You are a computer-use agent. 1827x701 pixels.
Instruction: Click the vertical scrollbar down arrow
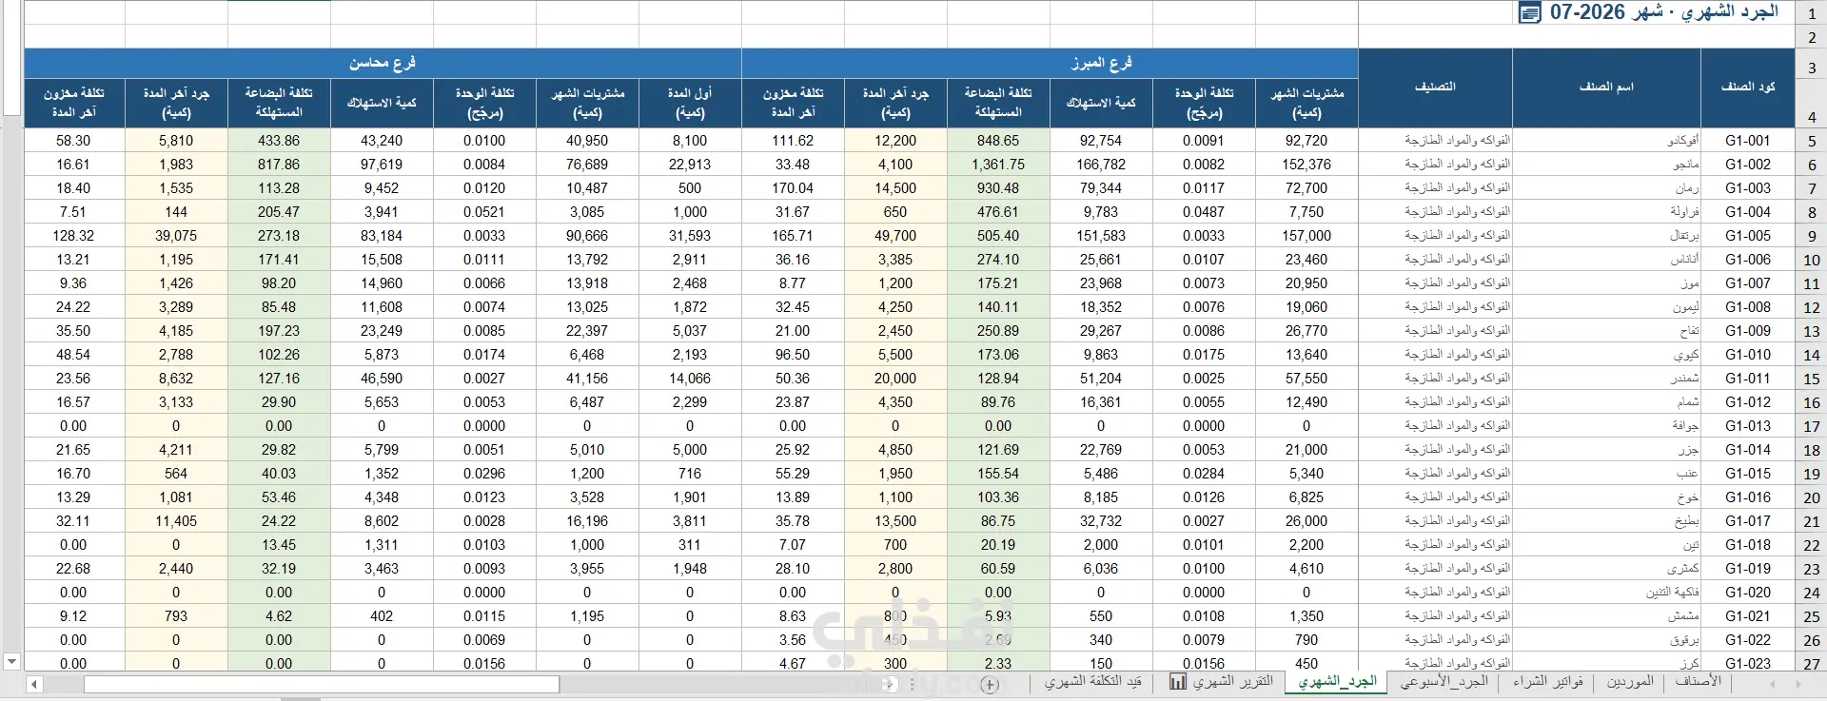(x=11, y=661)
